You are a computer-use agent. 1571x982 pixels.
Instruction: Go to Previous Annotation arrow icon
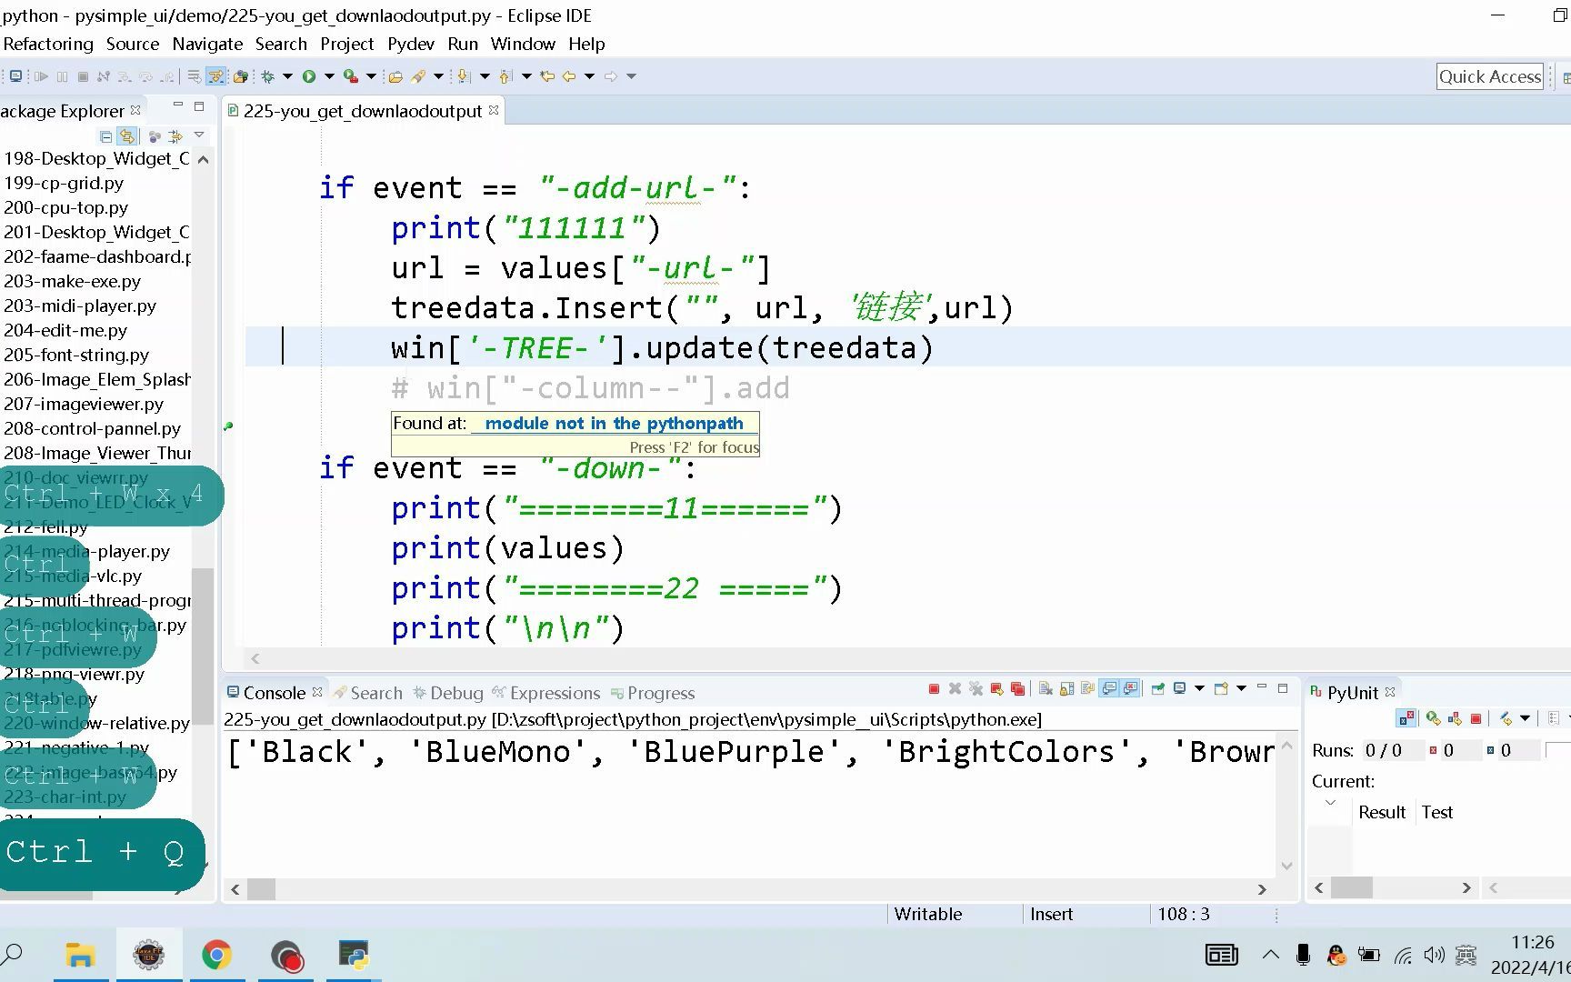(505, 76)
